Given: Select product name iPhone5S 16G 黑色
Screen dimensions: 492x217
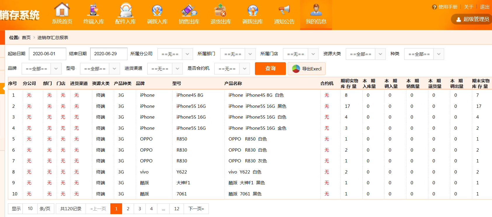Looking at the screenshot, I should [x=257, y=106].
